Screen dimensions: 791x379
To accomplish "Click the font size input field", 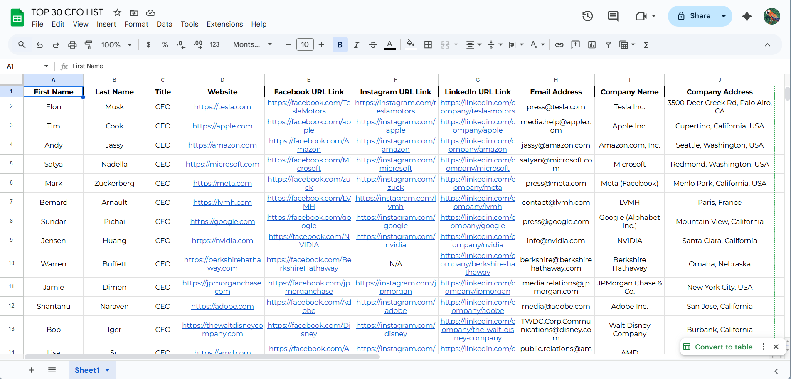I will coord(305,44).
